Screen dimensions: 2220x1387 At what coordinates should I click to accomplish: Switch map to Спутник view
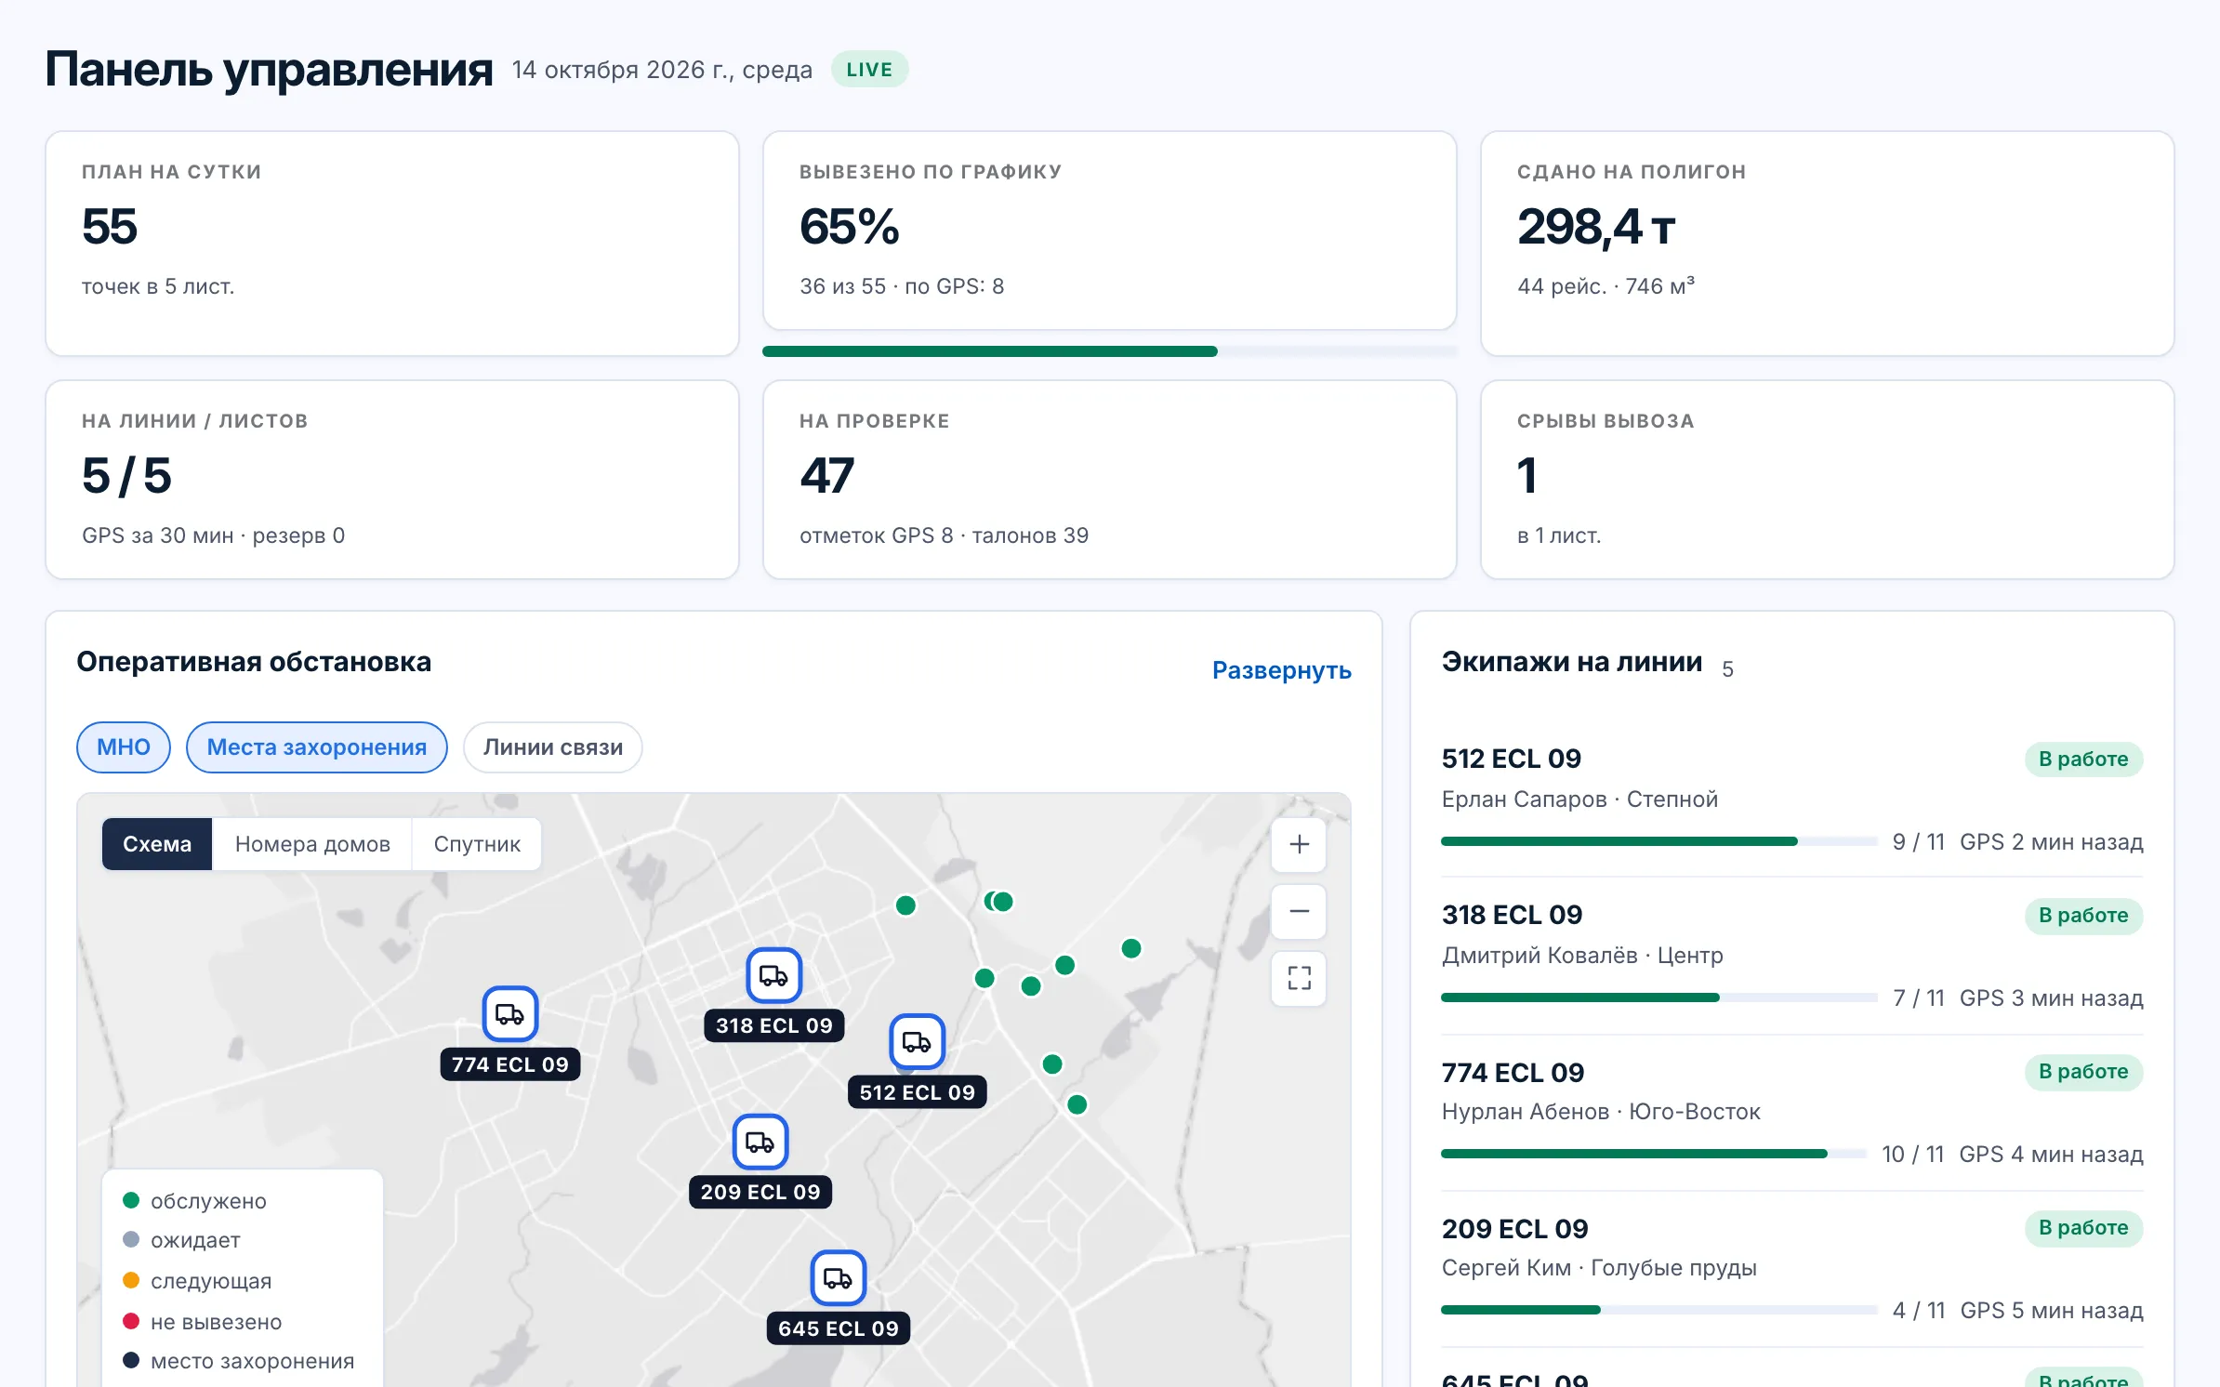[x=477, y=844]
